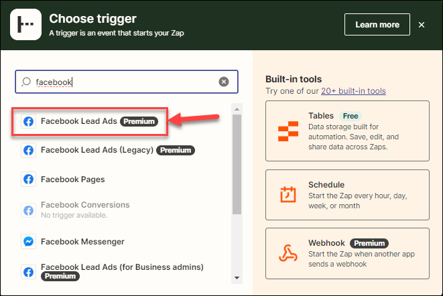Click the "No trigger available." text

74,215
